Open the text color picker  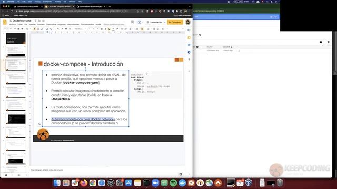[x=113, y=29]
